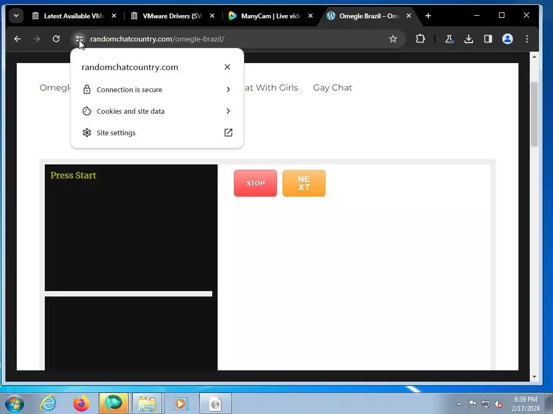Open a new tab with plus button
This screenshot has height=414, width=553.
pyautogui.click(x=428, y=16)
